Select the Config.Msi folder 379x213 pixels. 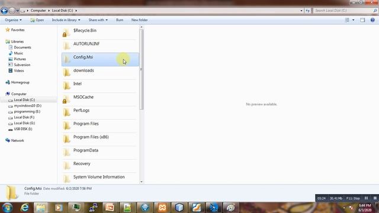pos(100,59)
